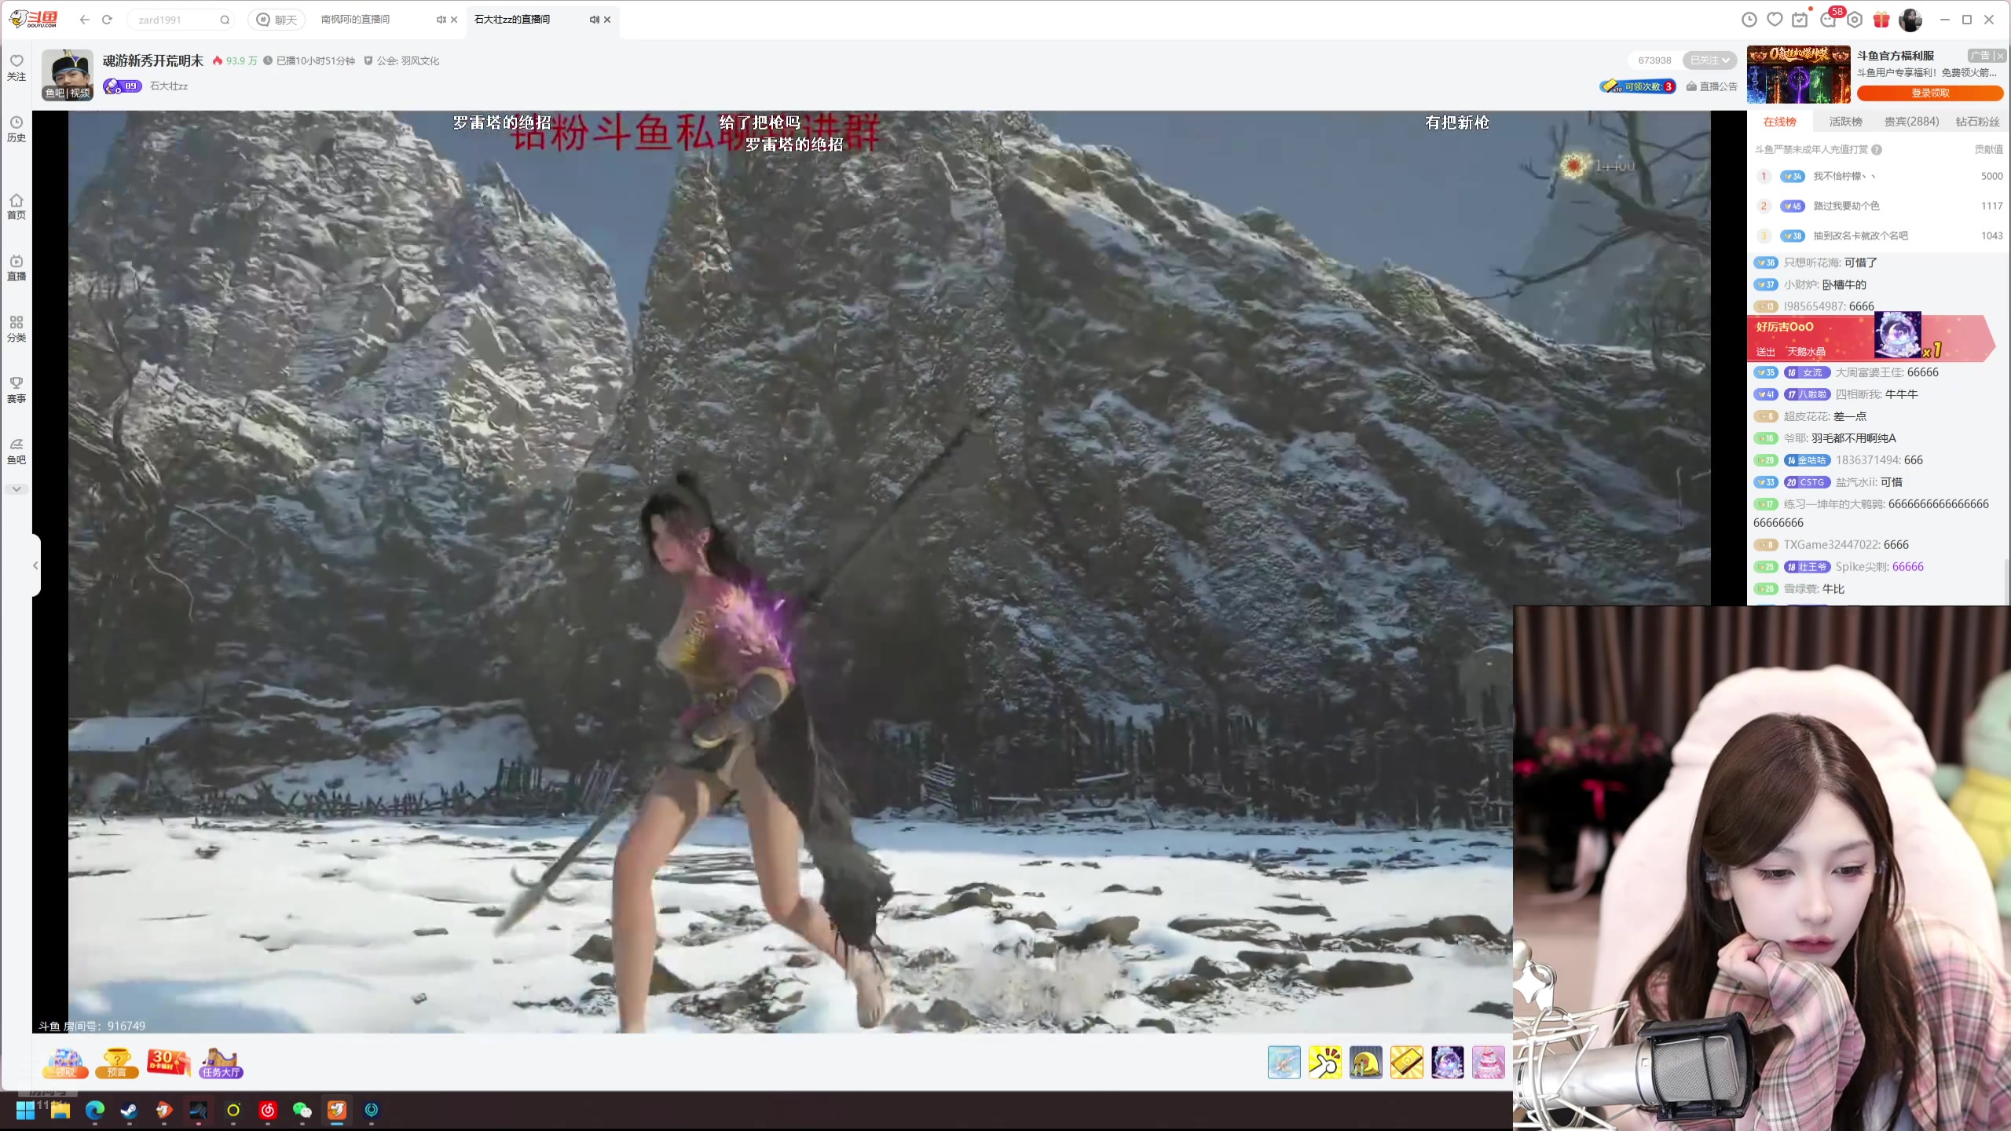The height and width of the screenshot is (1131, 2011).
Task: Go to 首页 home in sidebar
Action: click(x=16, y=207)
